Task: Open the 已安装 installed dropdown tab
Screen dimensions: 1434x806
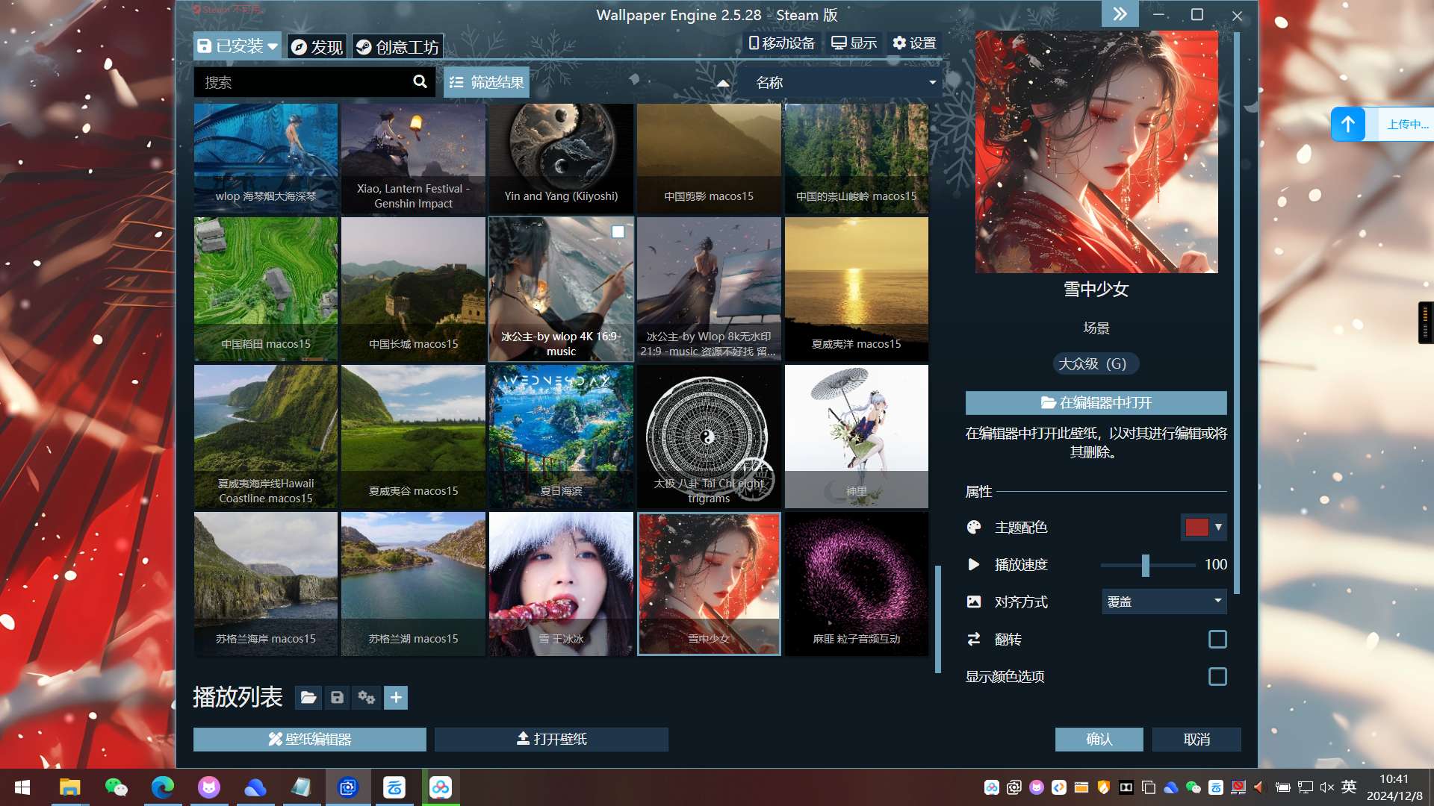Action: 237,46
